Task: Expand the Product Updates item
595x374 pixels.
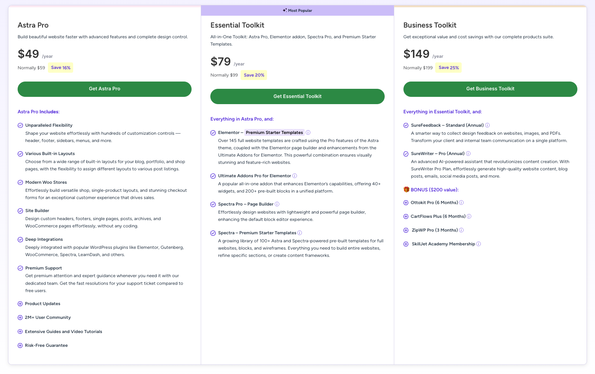Action: click(x=20, y=304)
